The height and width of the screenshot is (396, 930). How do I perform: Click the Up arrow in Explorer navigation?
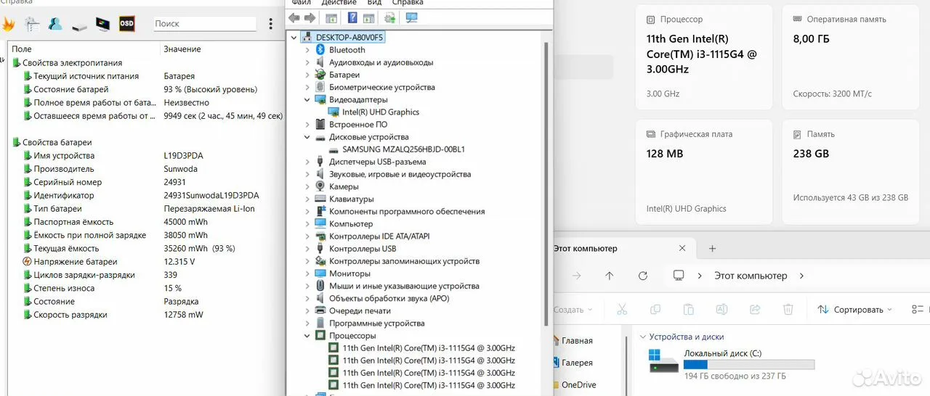tap(610, 276)
